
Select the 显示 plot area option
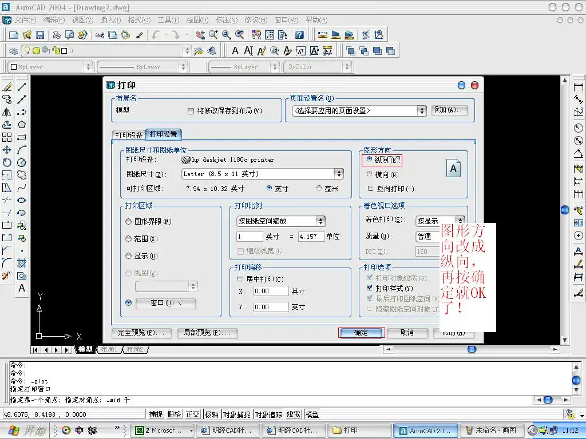click(128, 256)
